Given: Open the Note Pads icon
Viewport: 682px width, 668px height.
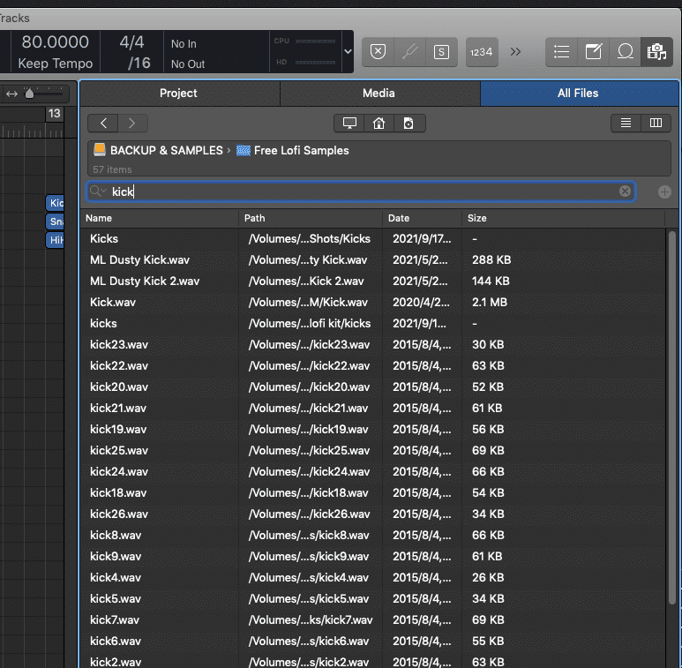Looking at the screenshot, I should [593, 52].
